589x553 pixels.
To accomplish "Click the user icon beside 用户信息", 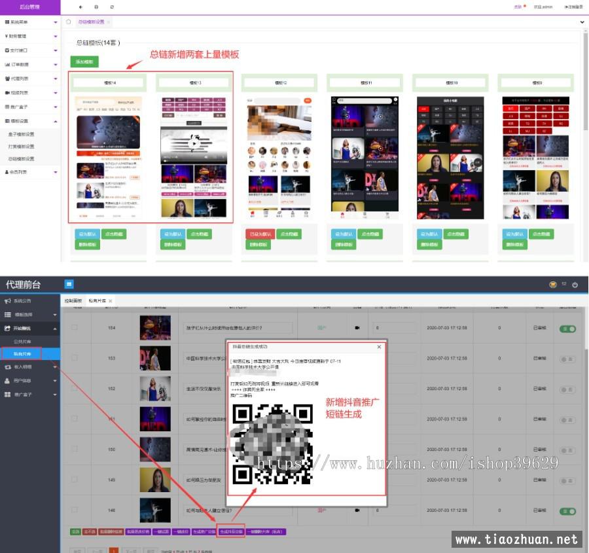I will coord(7,381).
